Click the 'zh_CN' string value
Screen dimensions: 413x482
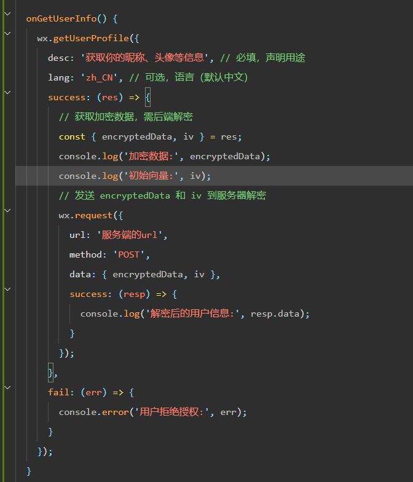click(x=100, y=77)
